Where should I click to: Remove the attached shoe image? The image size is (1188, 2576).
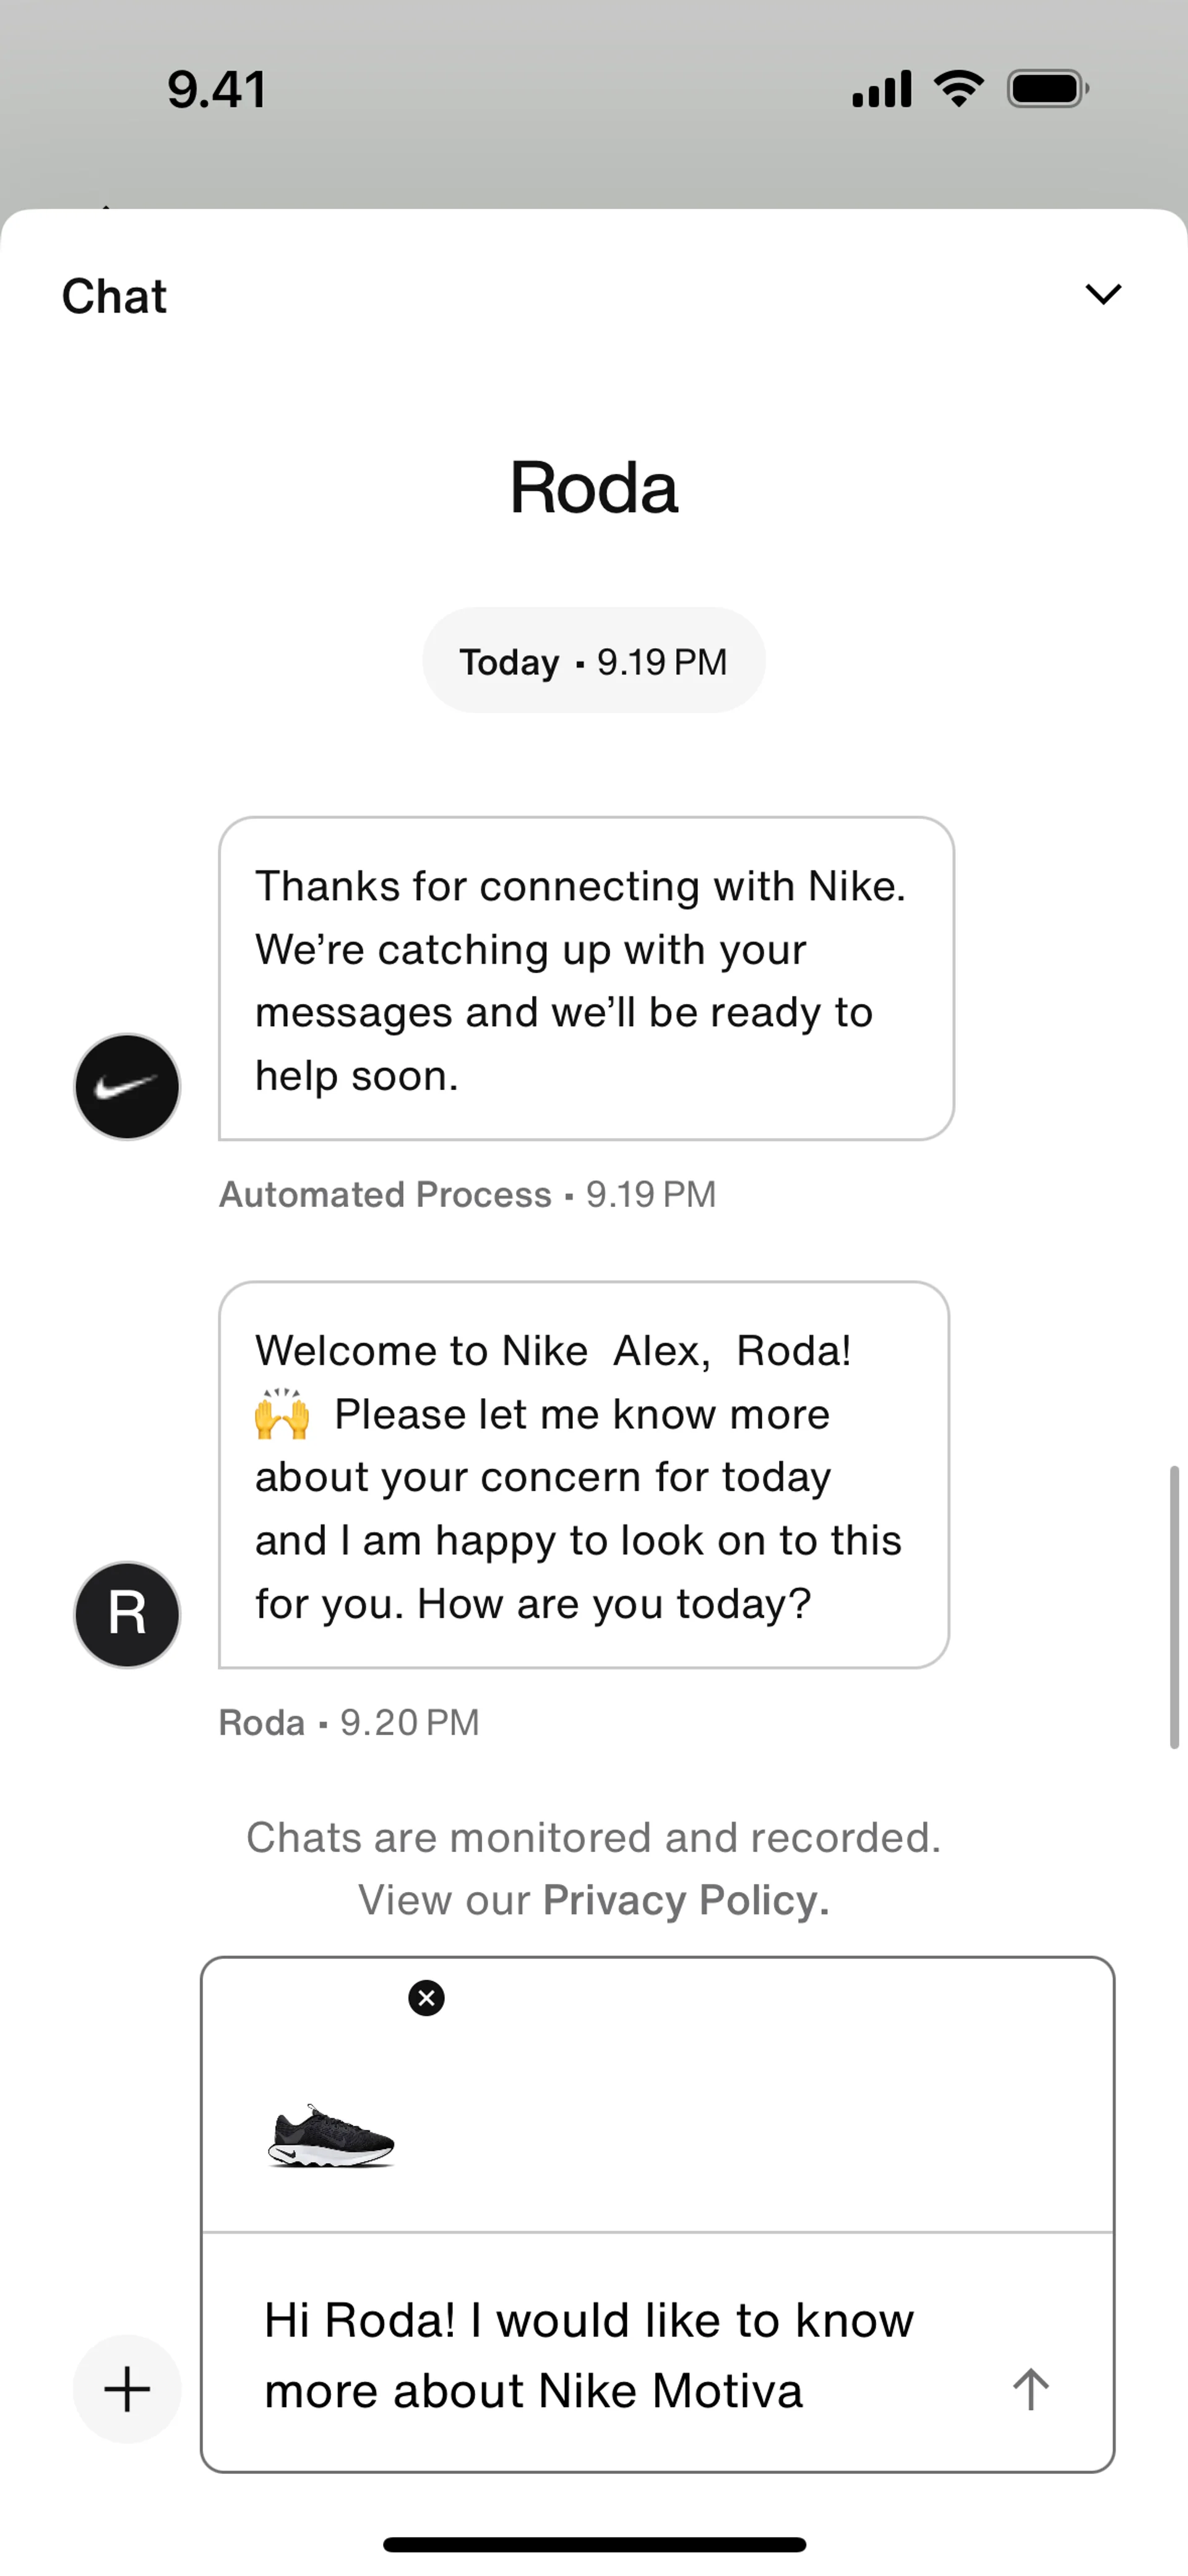[426, 1998]
